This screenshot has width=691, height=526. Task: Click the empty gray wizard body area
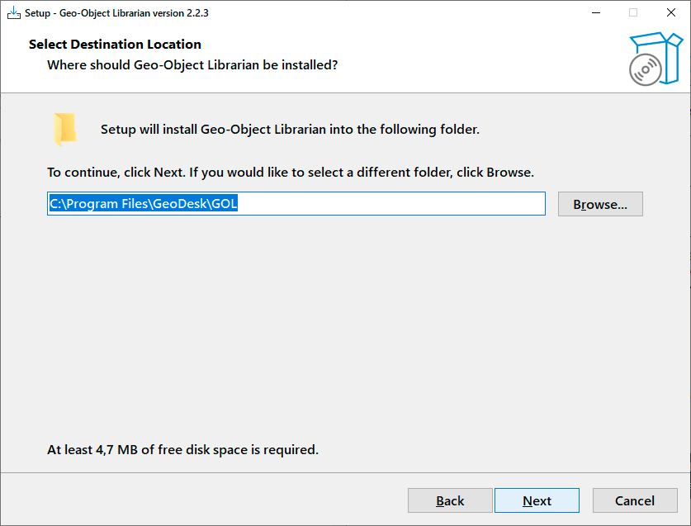point(347,330)
